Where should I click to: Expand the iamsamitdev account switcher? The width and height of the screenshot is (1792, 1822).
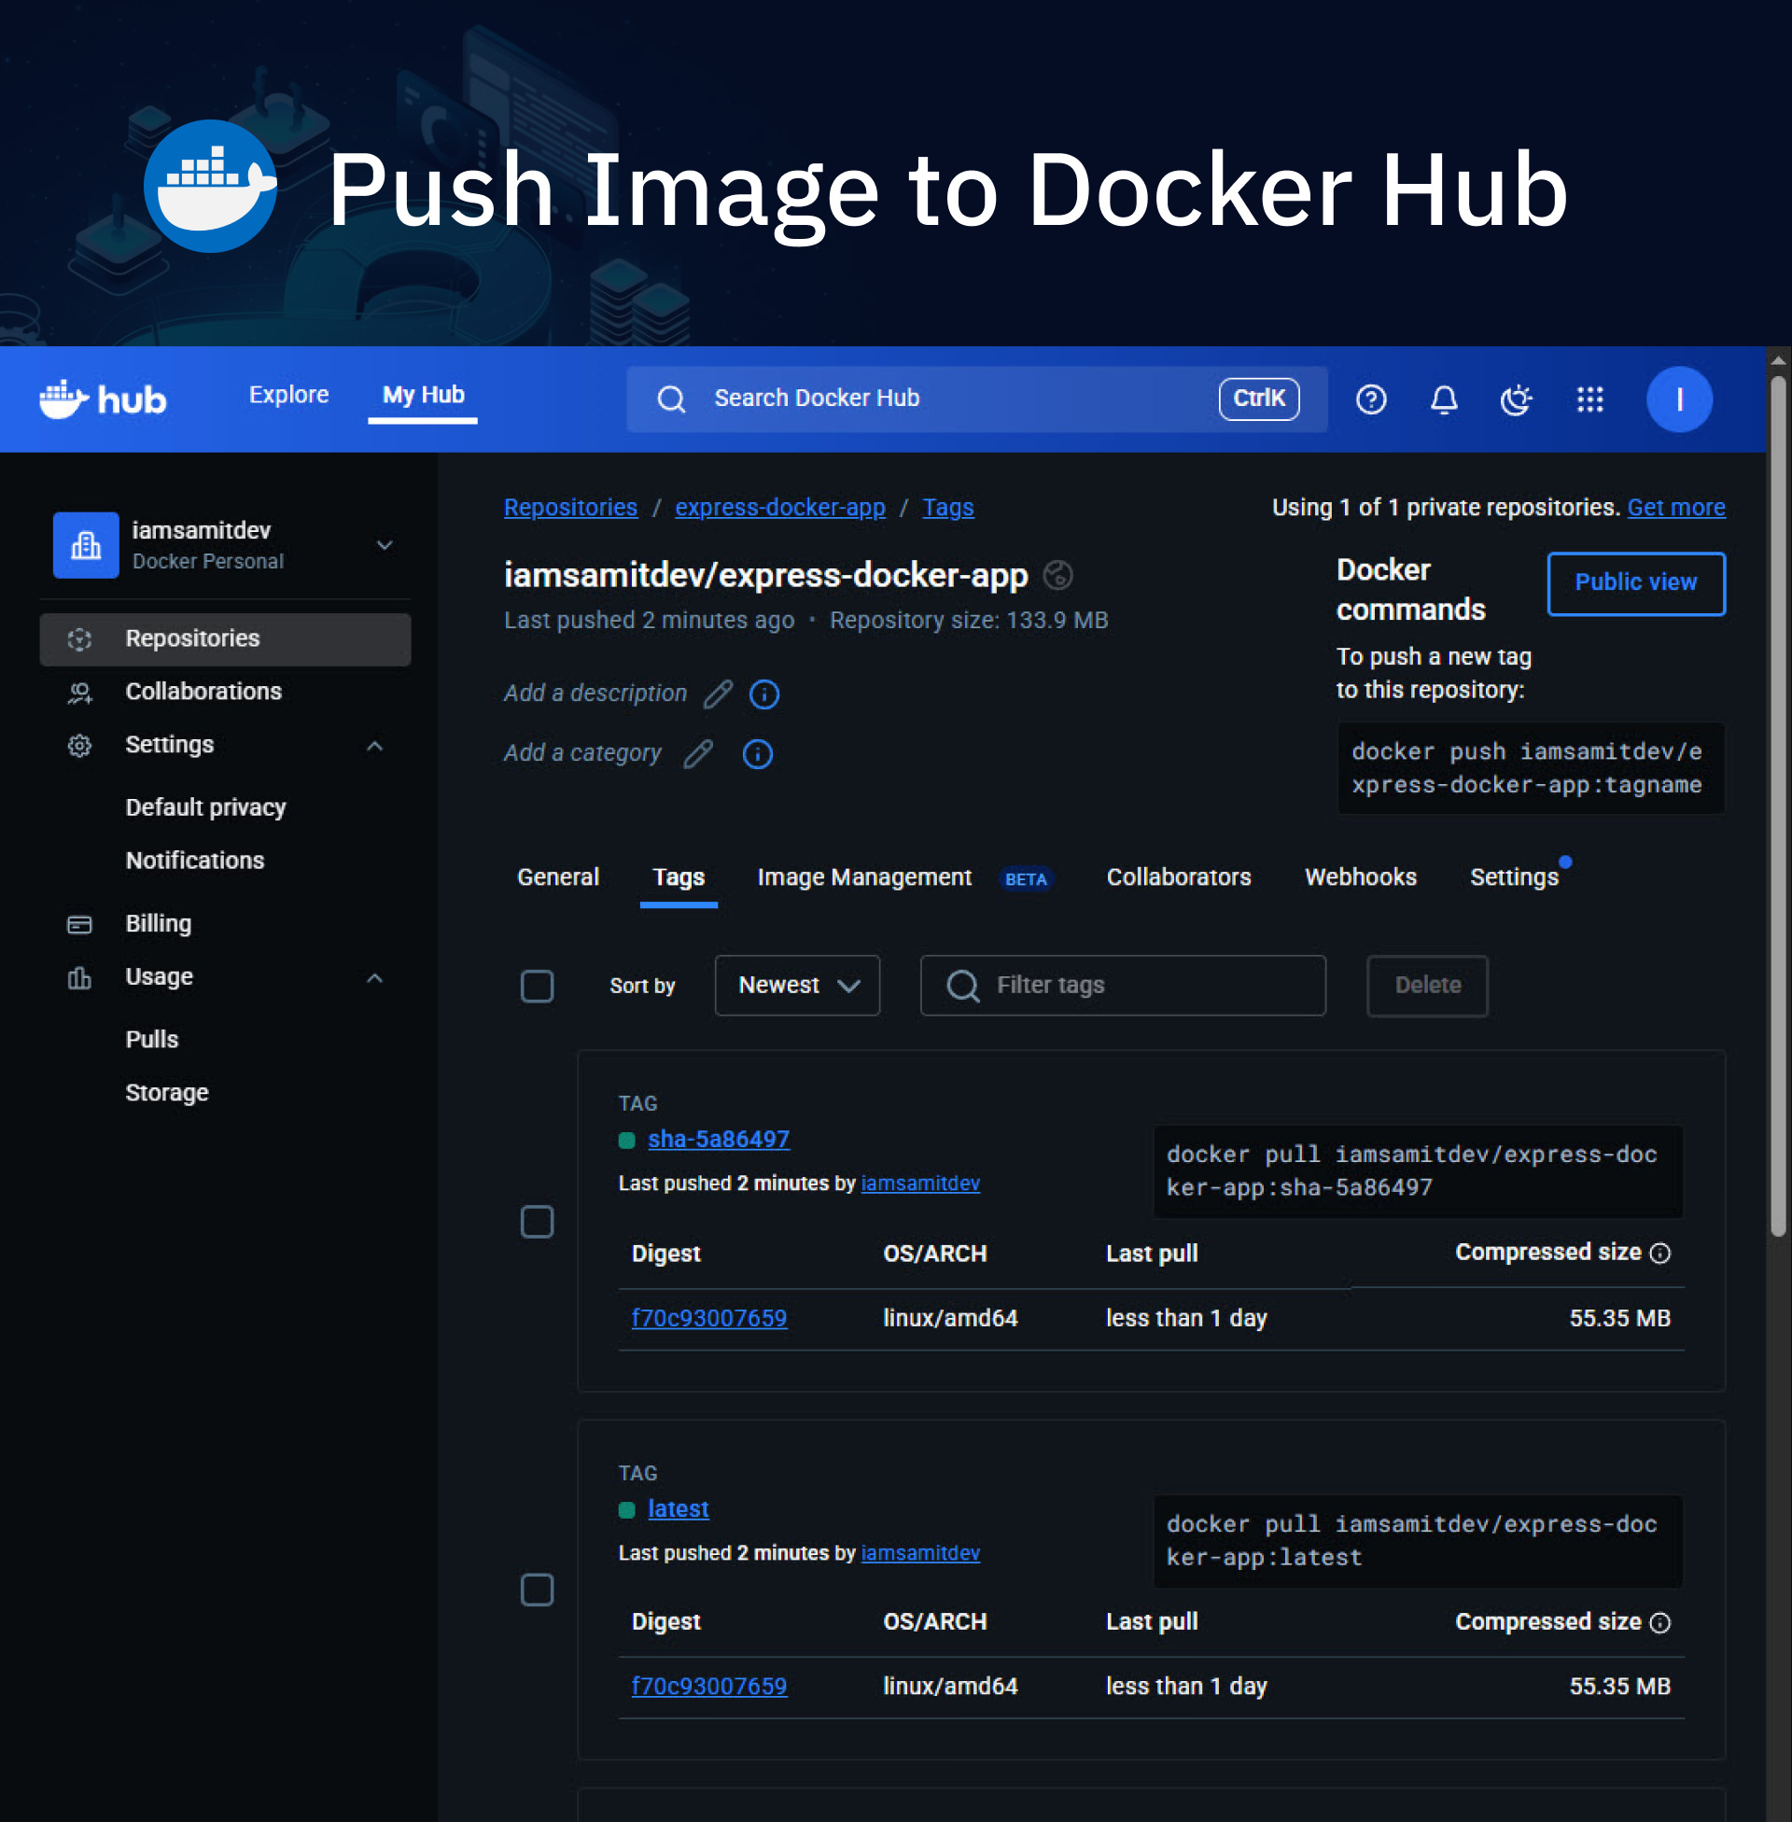point(383,545)
